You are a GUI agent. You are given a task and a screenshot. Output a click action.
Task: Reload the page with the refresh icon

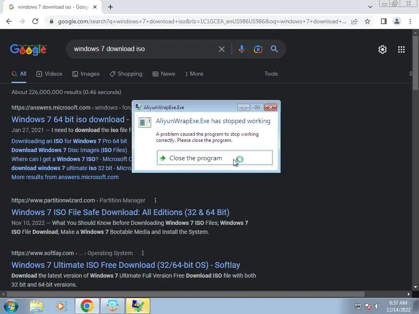[x=35, y=21]
